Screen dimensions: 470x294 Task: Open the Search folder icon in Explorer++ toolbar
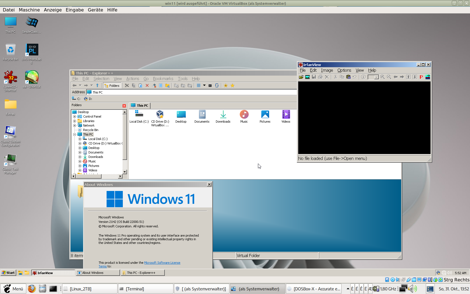[x=167, y=85]
